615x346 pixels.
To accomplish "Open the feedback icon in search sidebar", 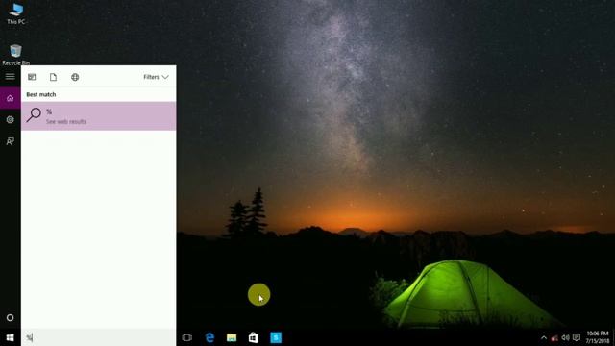I will click(11, 141).
